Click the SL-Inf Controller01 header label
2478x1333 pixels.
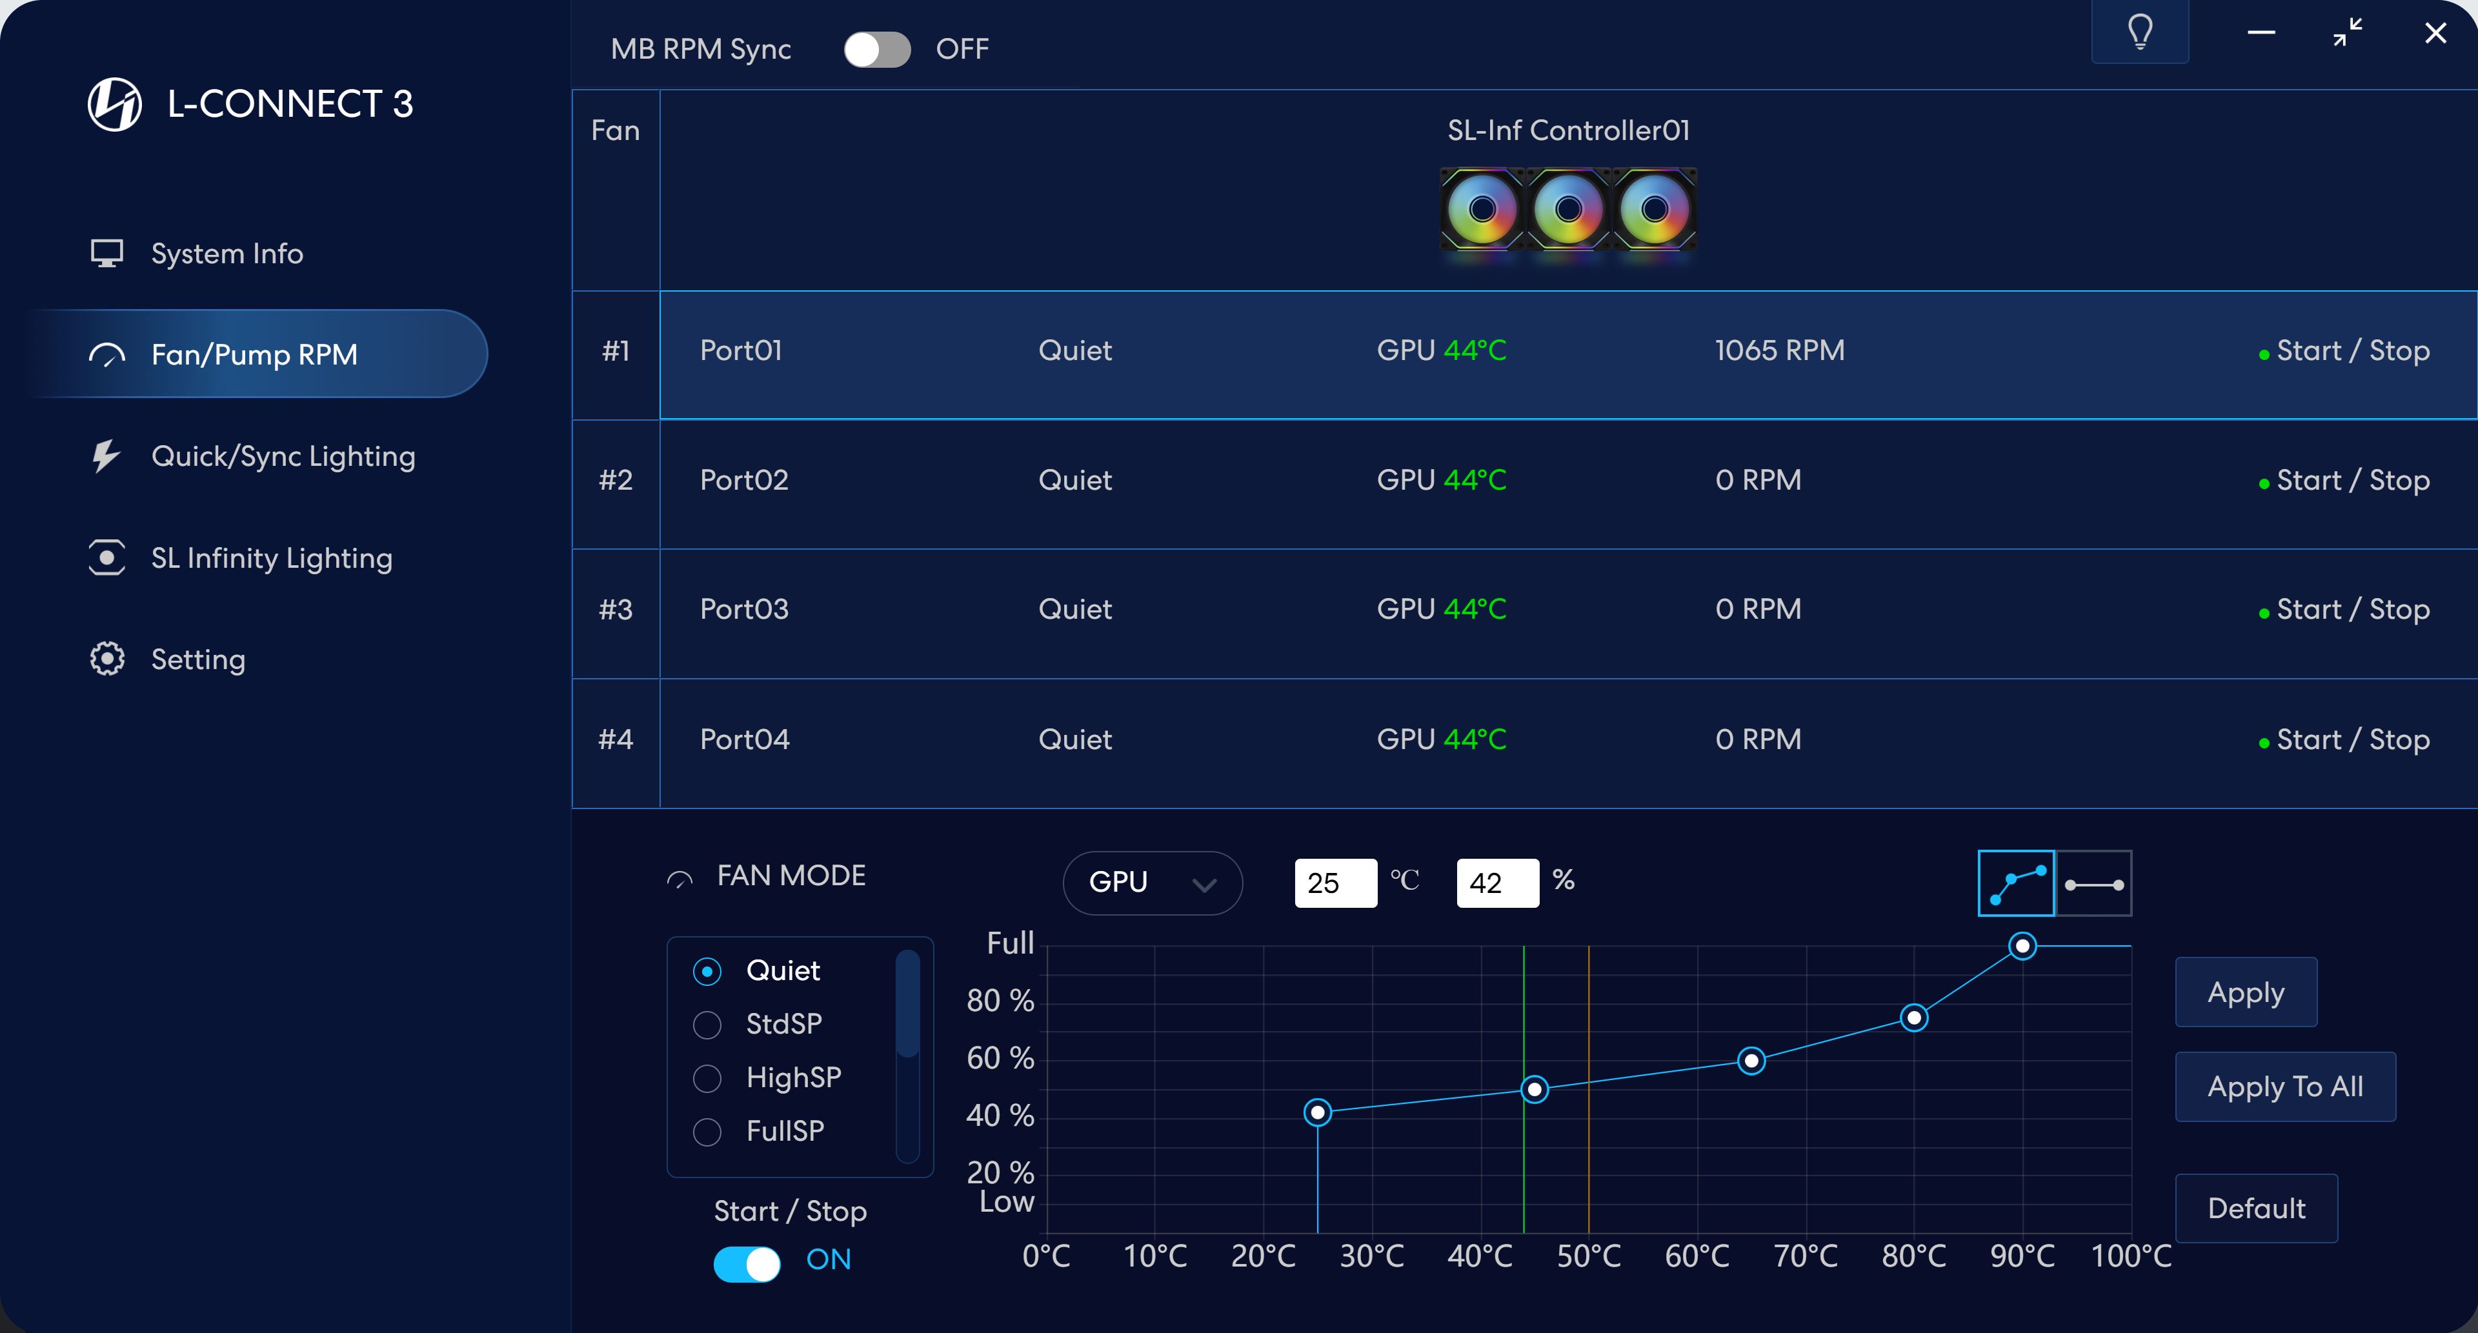tap(1568, 131)
